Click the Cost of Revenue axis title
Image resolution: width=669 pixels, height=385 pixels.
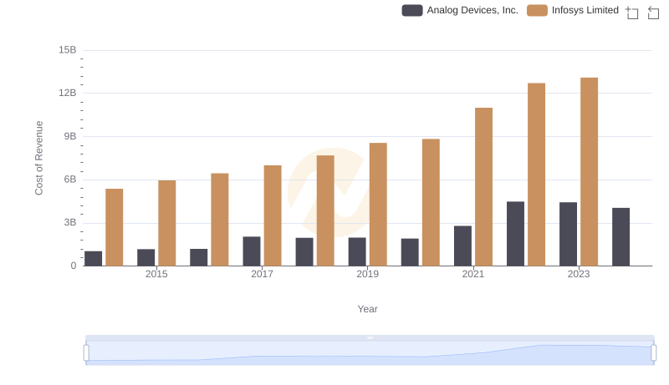click(x=38, y=158)
